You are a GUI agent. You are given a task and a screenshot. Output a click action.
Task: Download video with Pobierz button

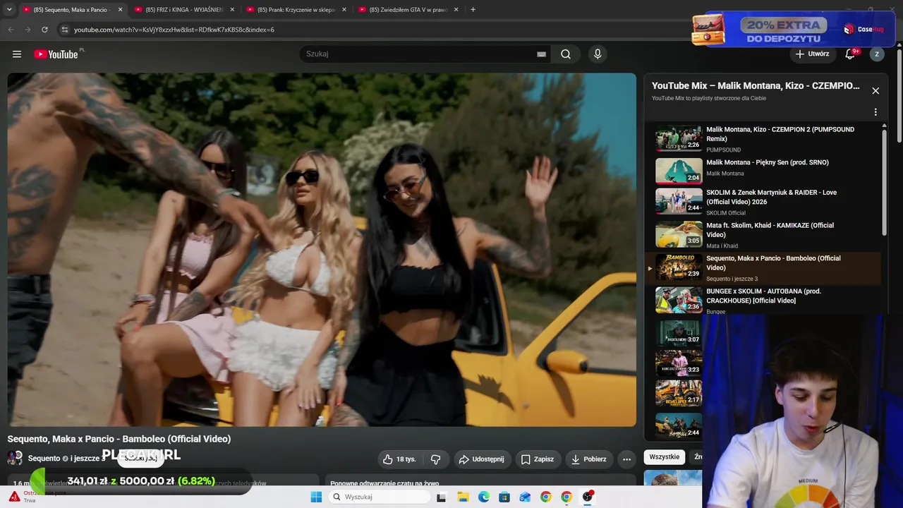588,459
